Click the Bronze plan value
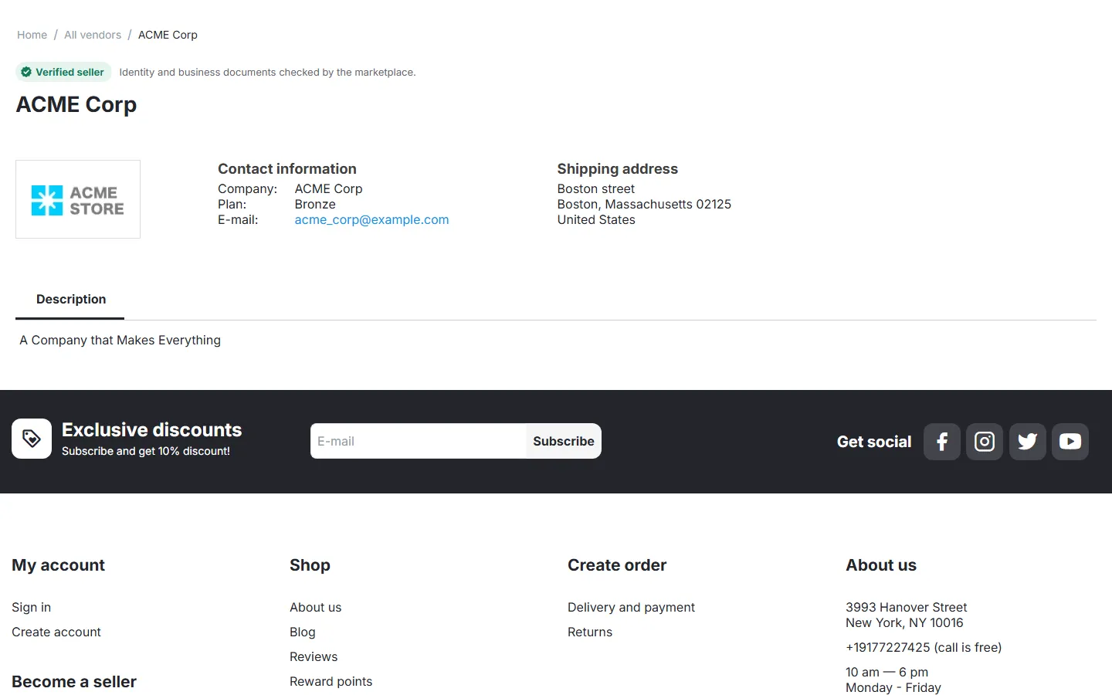The image size is (1112, 695). (315, 205)
